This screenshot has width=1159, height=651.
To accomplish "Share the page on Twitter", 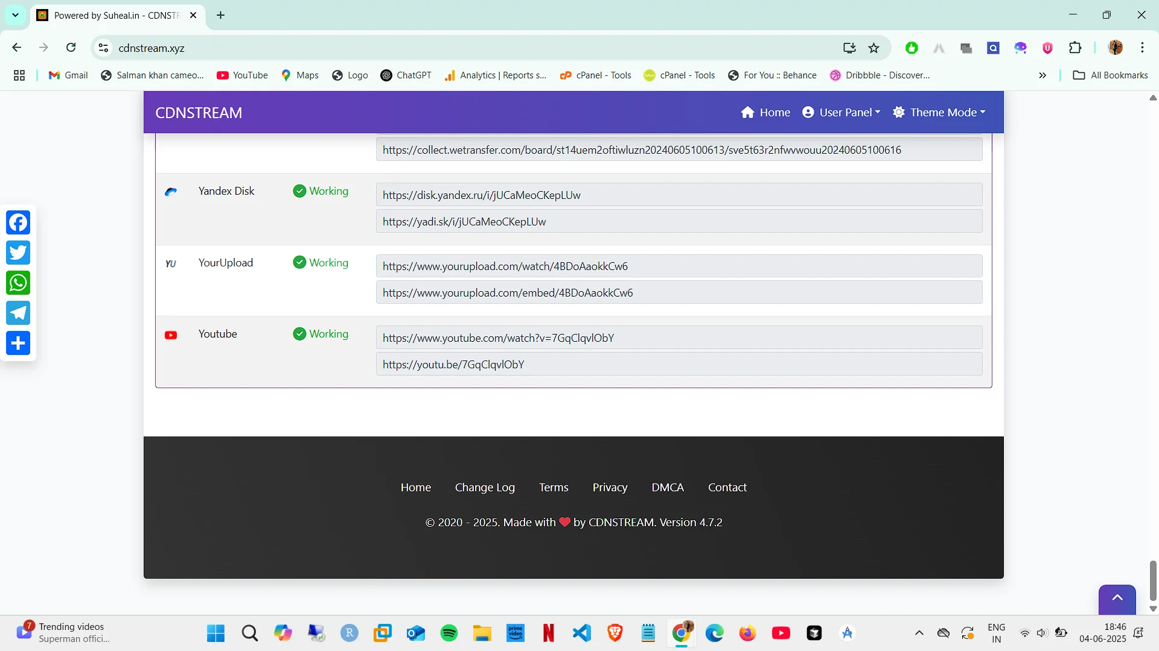I will tap(18, 253).
